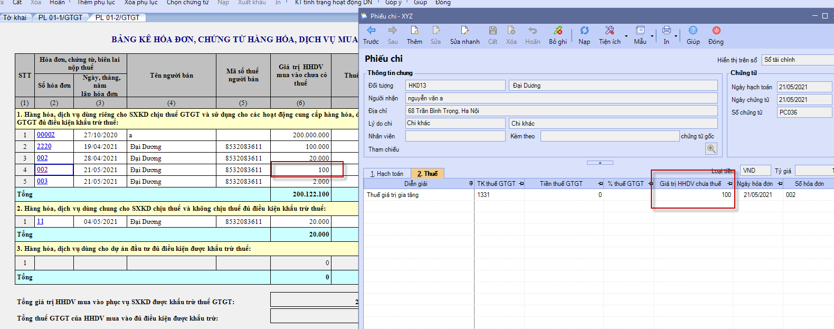Open Nhân viên combo box
The width and height of the screenshot is (834, 329).
coord(455,136)
